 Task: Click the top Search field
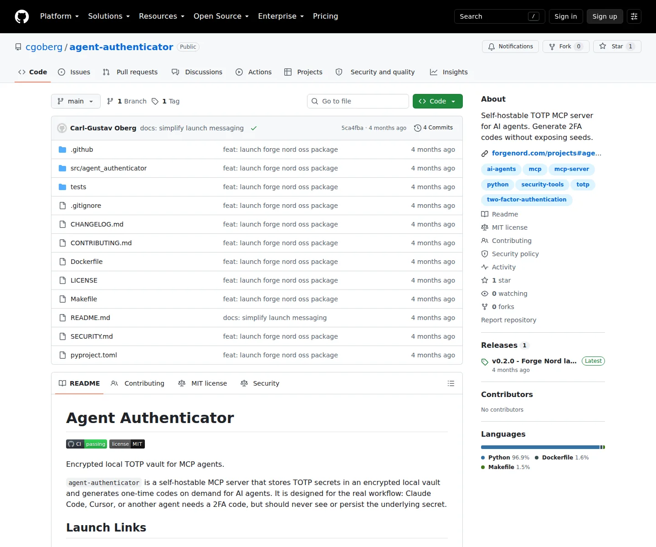499,16
